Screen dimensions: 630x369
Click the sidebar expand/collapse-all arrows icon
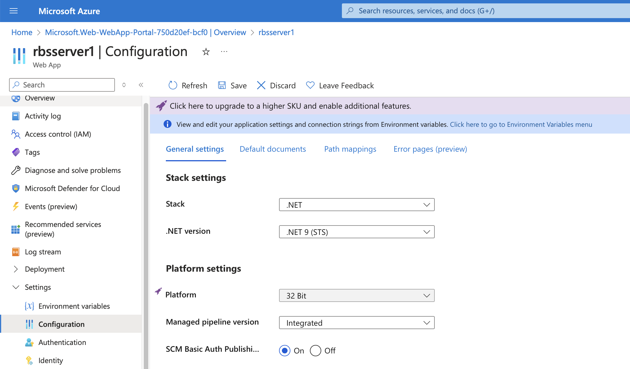[124, 85]
